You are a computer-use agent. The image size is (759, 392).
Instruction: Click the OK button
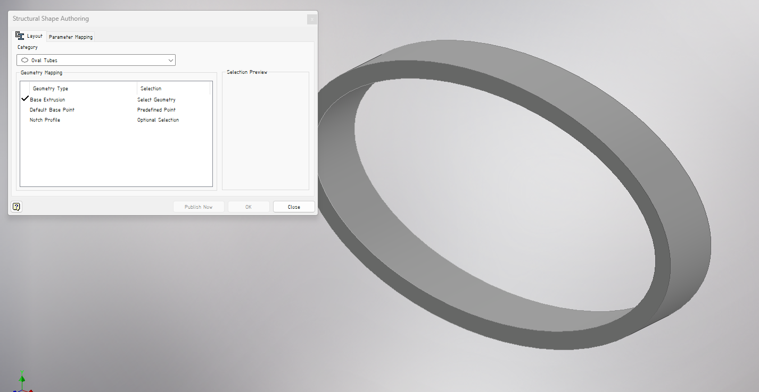click(x=248, y=207)
